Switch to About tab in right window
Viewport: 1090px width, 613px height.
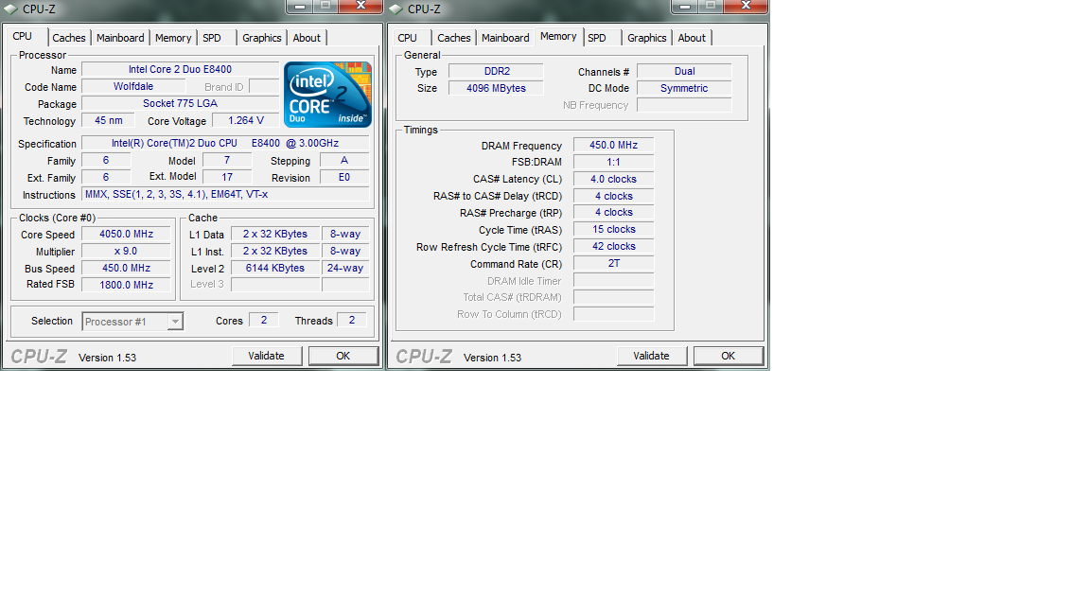[x=692, y=38]
